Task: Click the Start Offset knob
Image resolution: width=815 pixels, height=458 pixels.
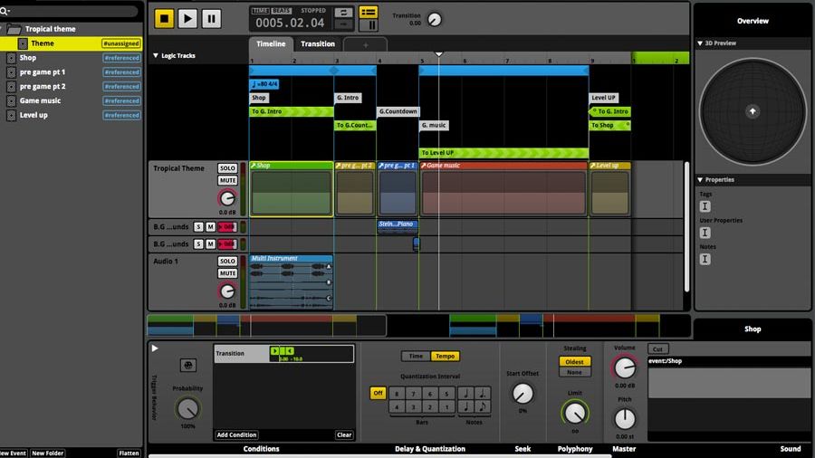Action: 523,394
